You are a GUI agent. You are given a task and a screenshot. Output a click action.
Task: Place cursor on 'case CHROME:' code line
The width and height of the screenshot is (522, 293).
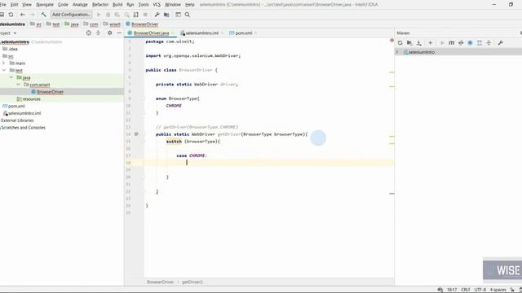[192, 155]
